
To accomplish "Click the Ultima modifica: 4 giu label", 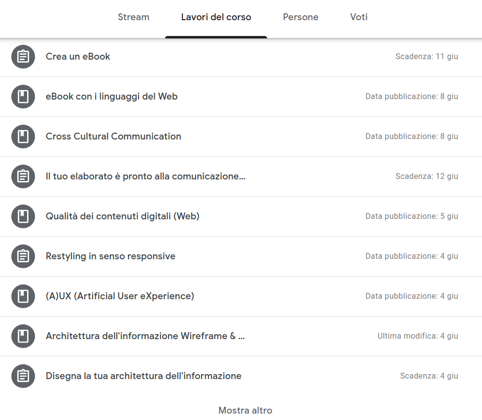I will point(418,336).
